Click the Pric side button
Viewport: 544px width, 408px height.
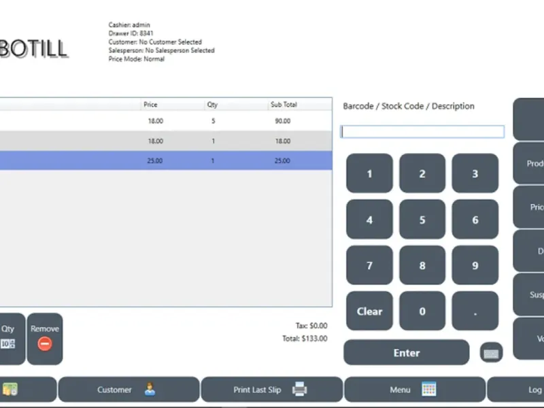(529, 207)
